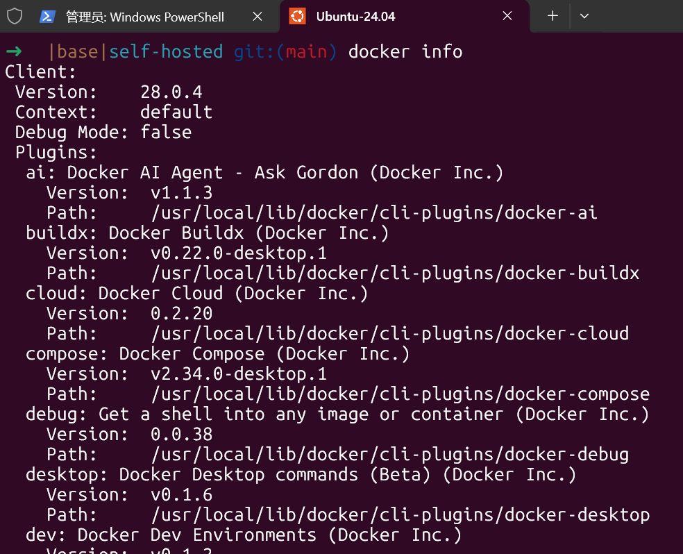Click the "Context: default" line

pyautogui.click(x=114, y=112)
